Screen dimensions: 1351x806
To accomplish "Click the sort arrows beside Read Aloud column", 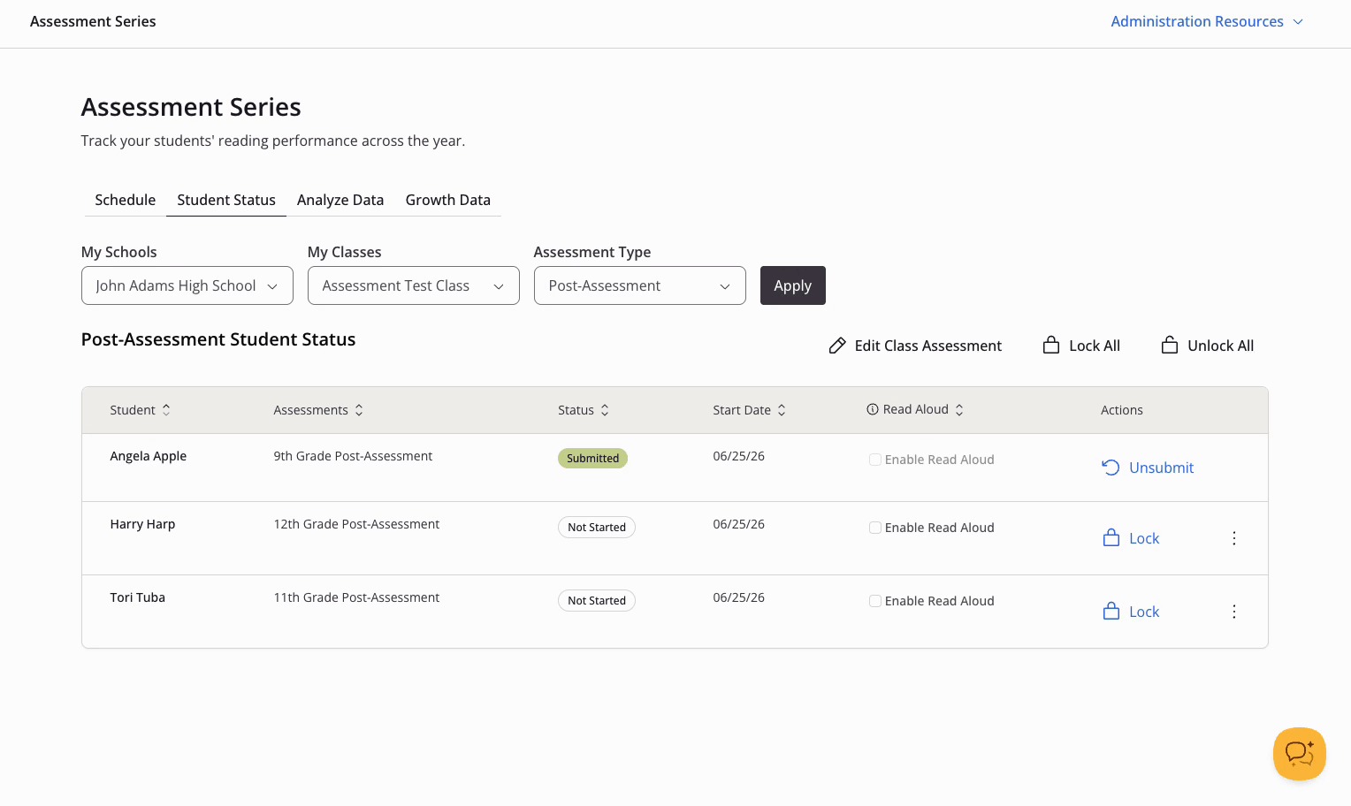I will (959, 410).
